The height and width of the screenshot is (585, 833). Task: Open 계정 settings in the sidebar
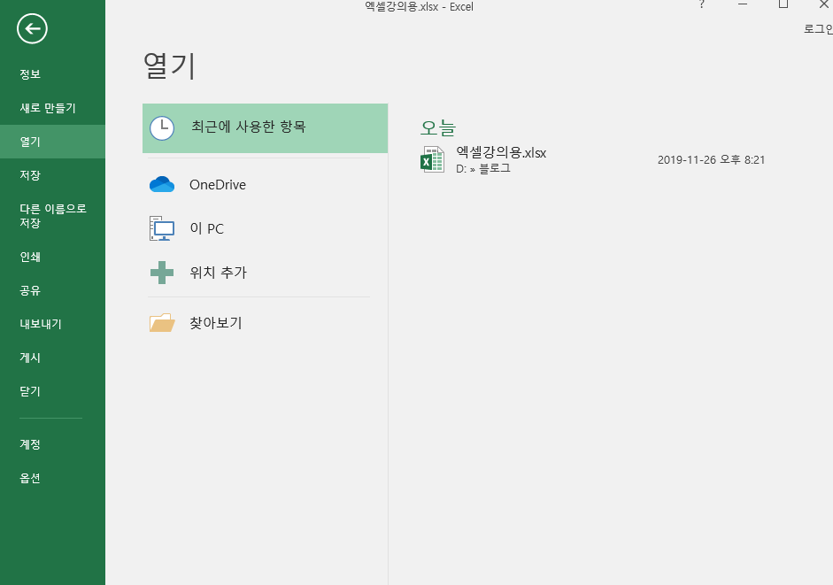30,444
